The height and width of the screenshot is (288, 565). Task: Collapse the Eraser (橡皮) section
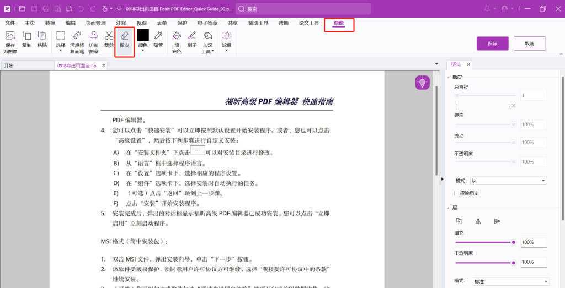(x=449, y=77)
